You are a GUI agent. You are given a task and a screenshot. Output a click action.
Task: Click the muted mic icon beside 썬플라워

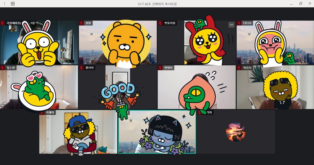[x=160, y=23]
